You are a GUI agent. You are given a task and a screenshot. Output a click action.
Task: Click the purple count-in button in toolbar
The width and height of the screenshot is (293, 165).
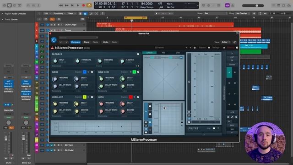227,5
